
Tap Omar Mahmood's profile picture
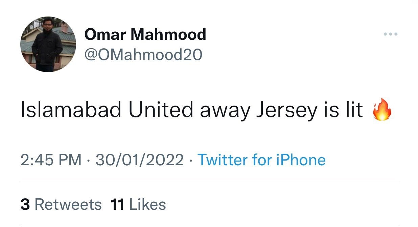pos(48,44)
